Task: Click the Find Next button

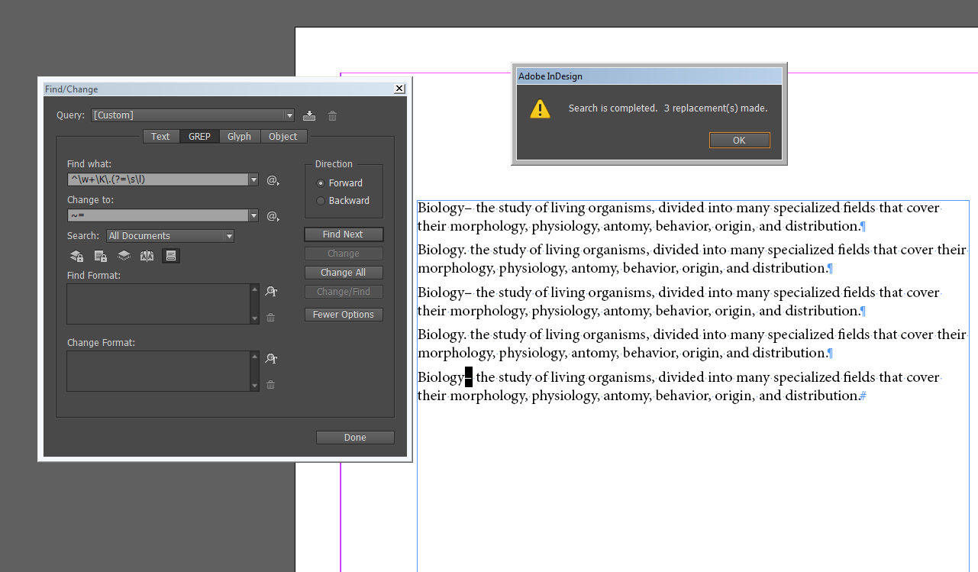Action: click(344, 234)
